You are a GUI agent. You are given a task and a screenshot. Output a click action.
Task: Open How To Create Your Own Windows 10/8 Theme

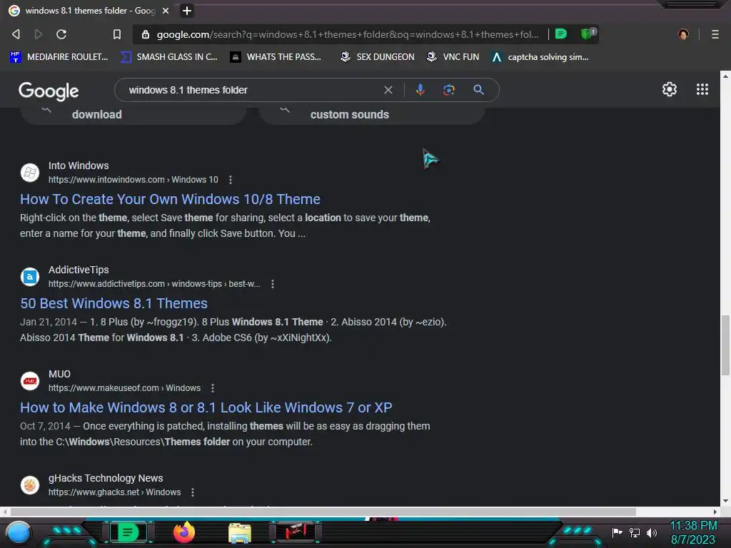coord(170,199)
